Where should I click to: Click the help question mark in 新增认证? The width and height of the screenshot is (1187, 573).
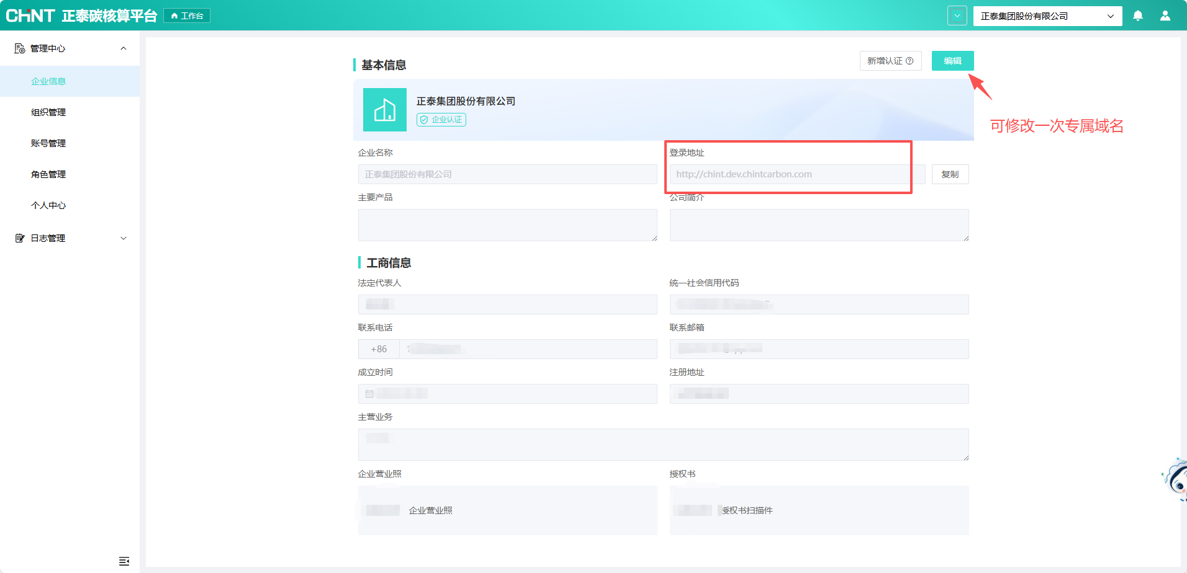coord(909,61)
